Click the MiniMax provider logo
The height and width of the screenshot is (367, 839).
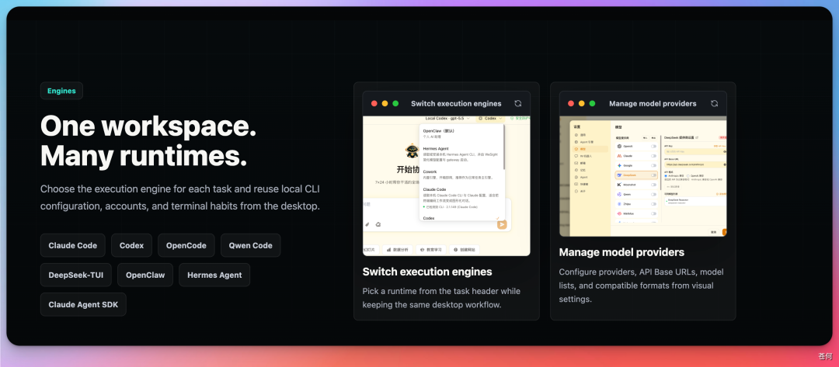pyautogui.click(x=619, y=213)
